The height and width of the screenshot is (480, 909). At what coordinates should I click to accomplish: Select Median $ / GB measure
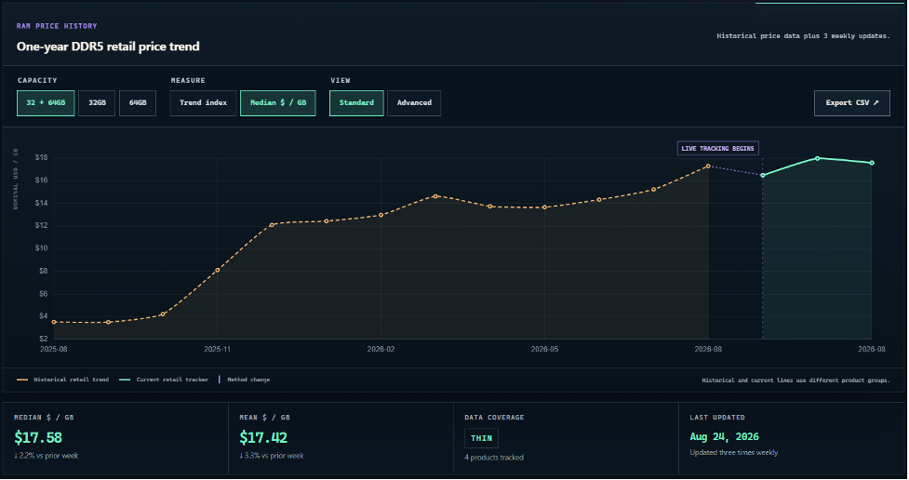pyautogui.click(x=277, y=103)
